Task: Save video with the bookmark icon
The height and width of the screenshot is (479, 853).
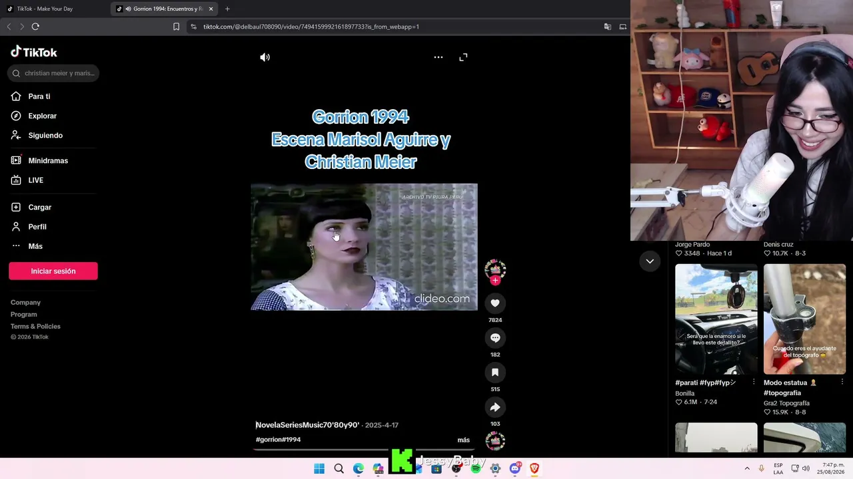Action: click(x=495, y=373)
